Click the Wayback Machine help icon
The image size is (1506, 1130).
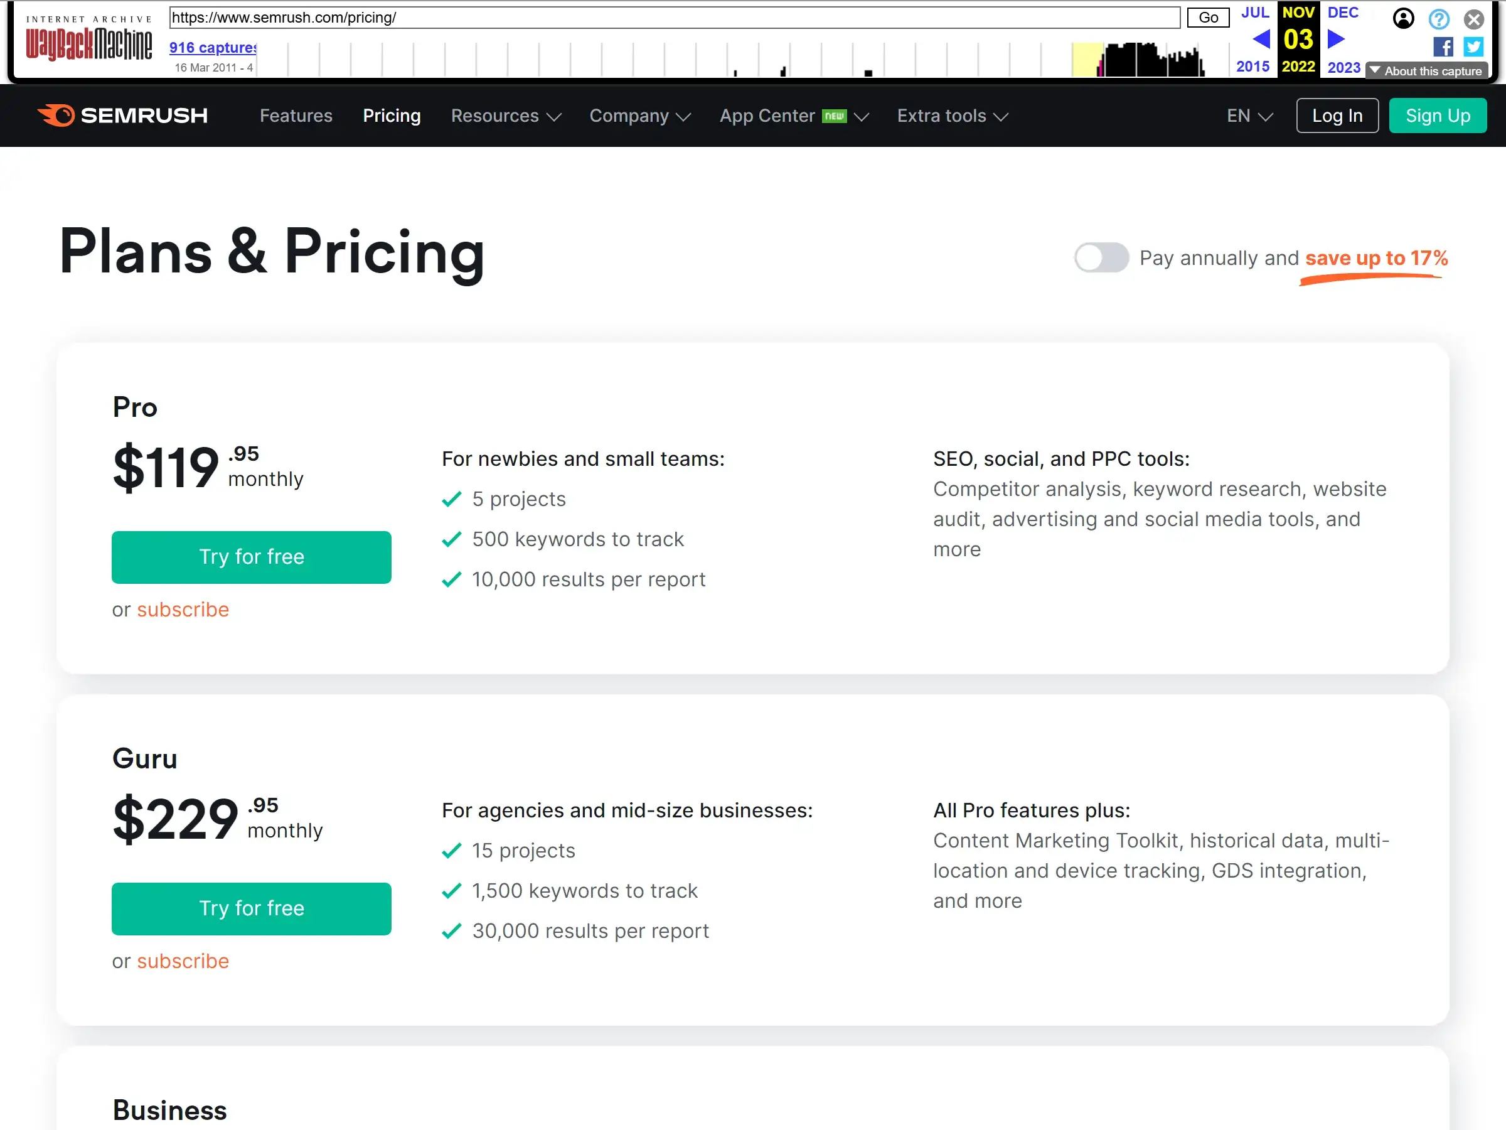pos(1439,18)
